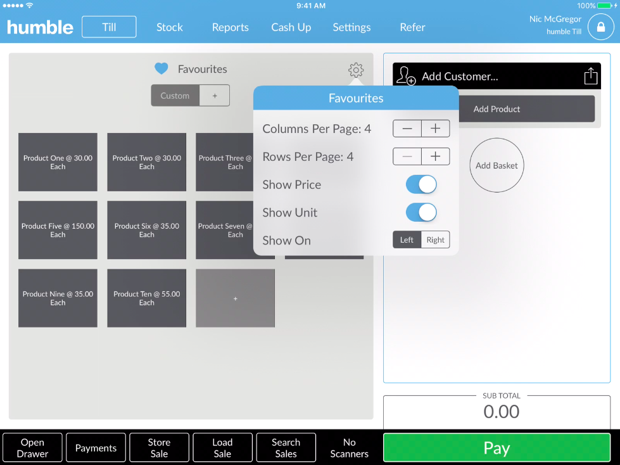The width and height of the screenshot is (620, 465).
Task: Select Product Six @ 35.00 tile
Action: (147, 230)
